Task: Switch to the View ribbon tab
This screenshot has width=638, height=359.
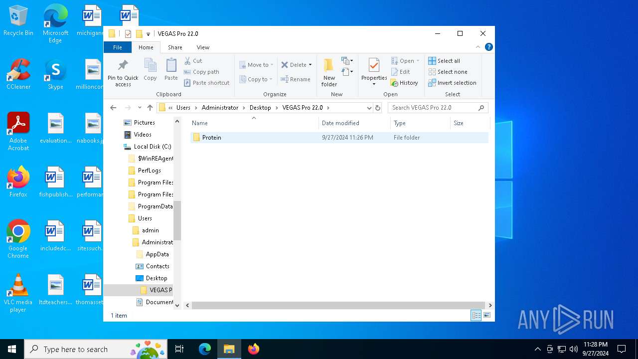Action: tap(203, 47)
